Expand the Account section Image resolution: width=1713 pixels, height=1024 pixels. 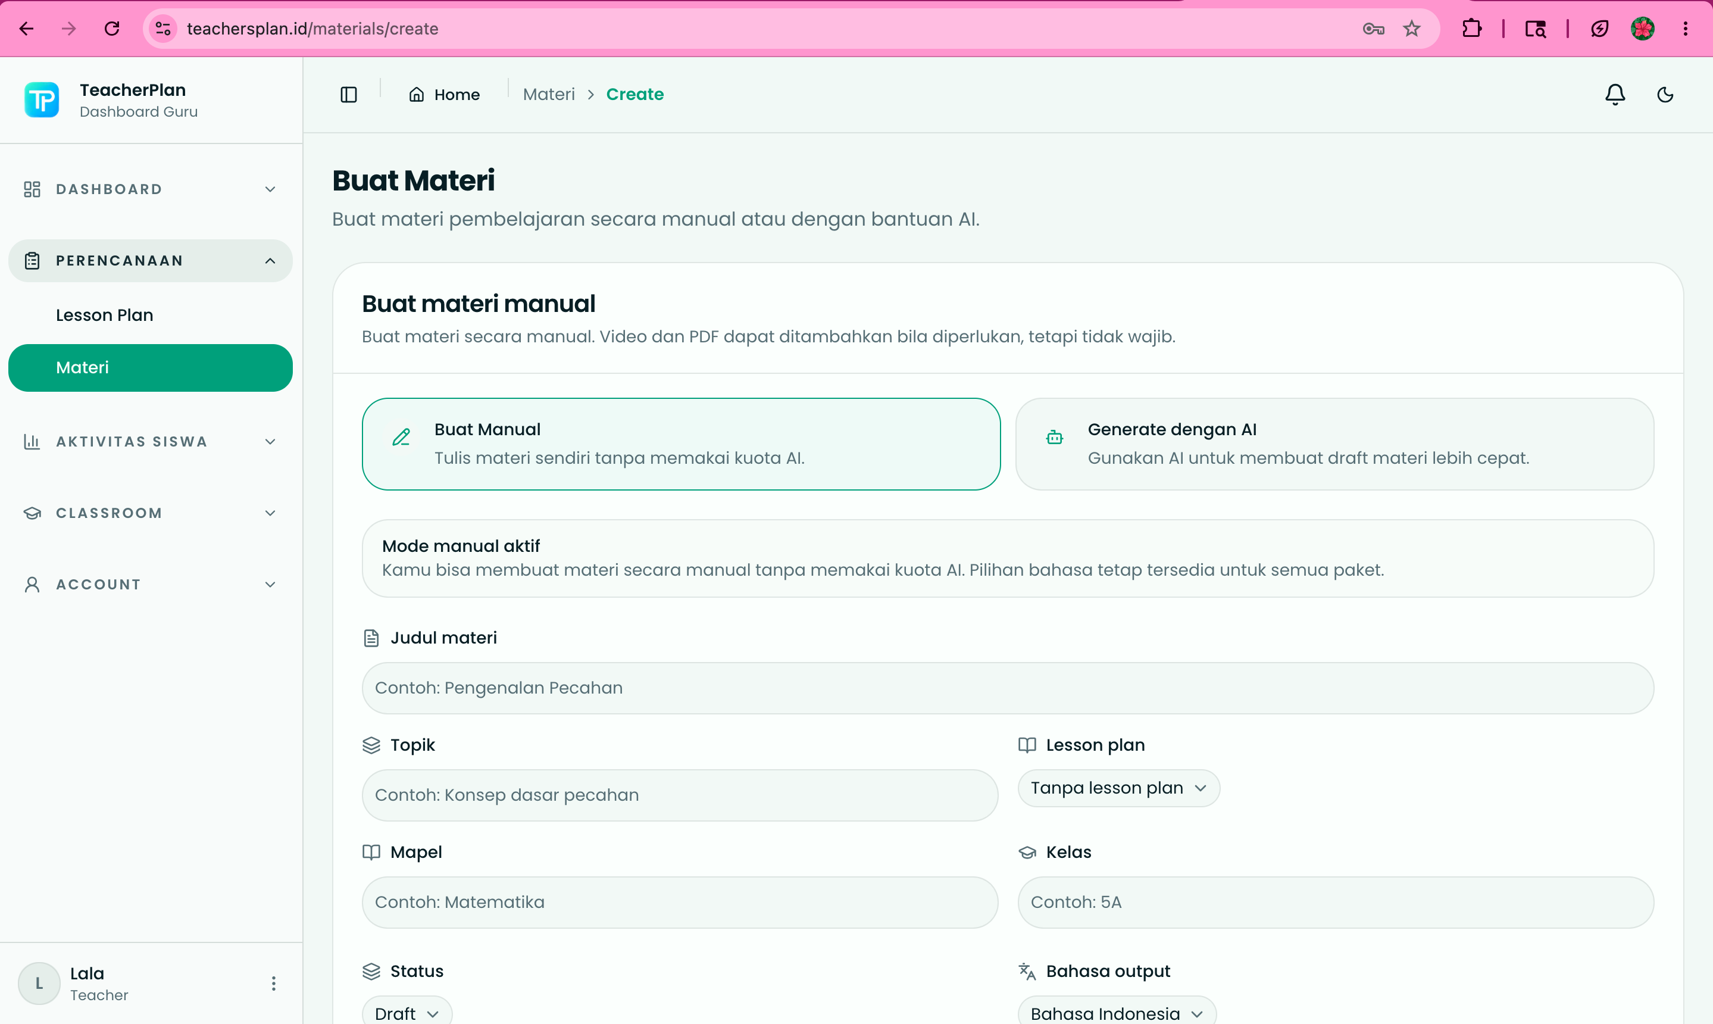click(x=151, y=585)
